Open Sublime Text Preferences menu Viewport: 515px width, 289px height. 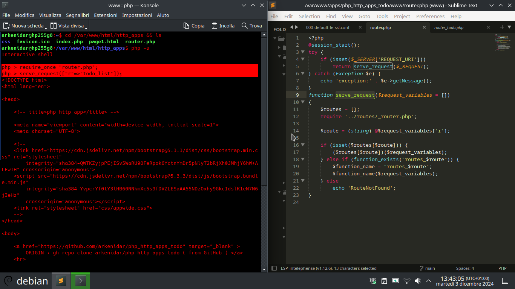(430, 16)
